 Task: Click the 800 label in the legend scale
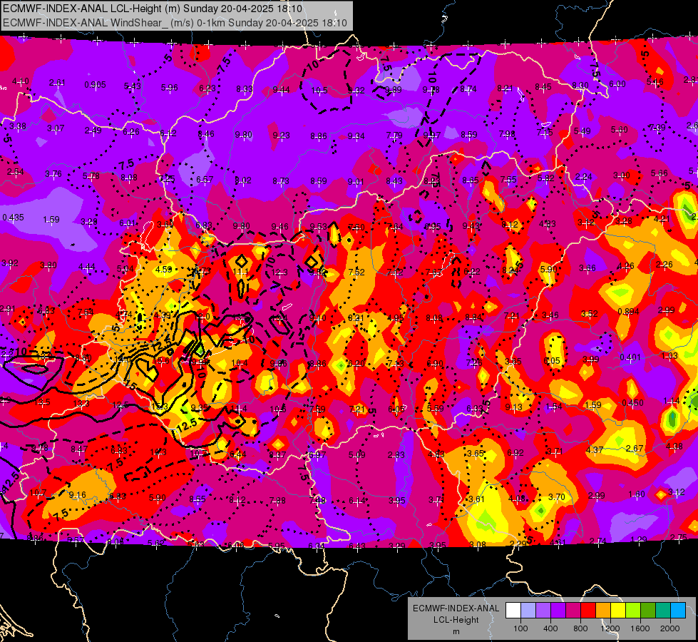(x=580, y=628)
